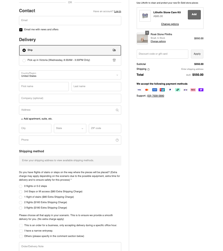Image resolution: width=223 pixels, height=251 pixels.
Task: Open the Shipping info question mark icon
Action: point(149,69)
